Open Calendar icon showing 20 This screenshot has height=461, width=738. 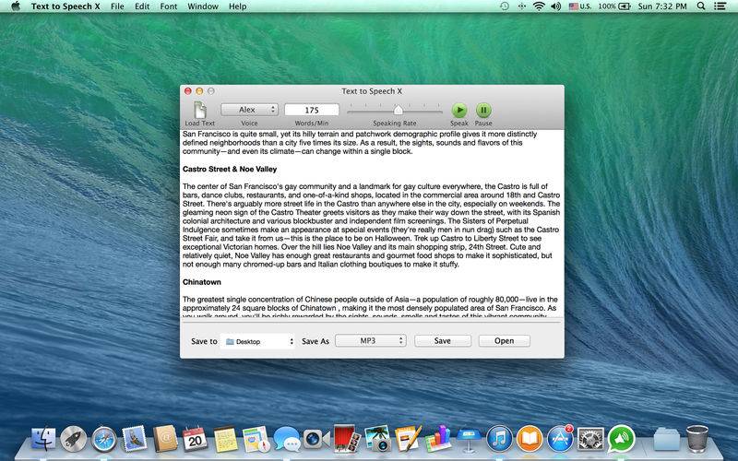pyautogui.click(x=195, y=439)
